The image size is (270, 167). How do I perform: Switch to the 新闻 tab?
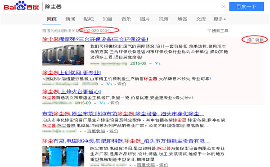(70, 19)
